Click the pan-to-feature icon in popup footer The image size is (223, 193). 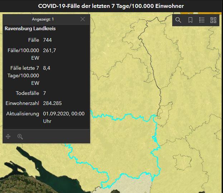(x=8, y=136)
